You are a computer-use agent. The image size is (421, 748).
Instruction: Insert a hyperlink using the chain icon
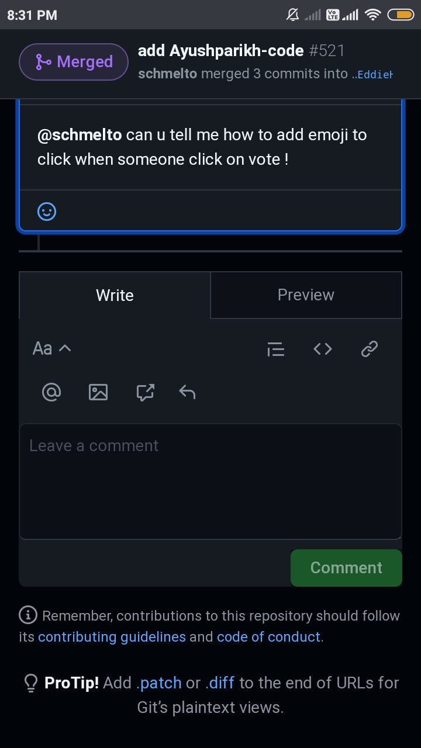pos(369,348)
